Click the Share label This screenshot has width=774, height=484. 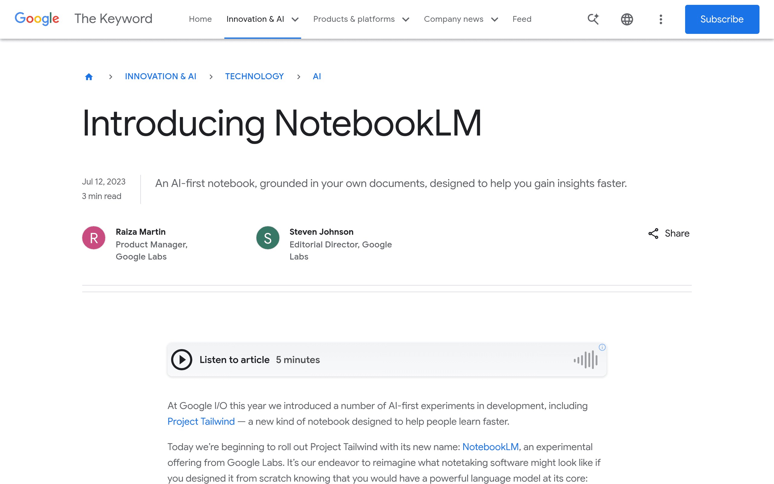tap(677, 233)
